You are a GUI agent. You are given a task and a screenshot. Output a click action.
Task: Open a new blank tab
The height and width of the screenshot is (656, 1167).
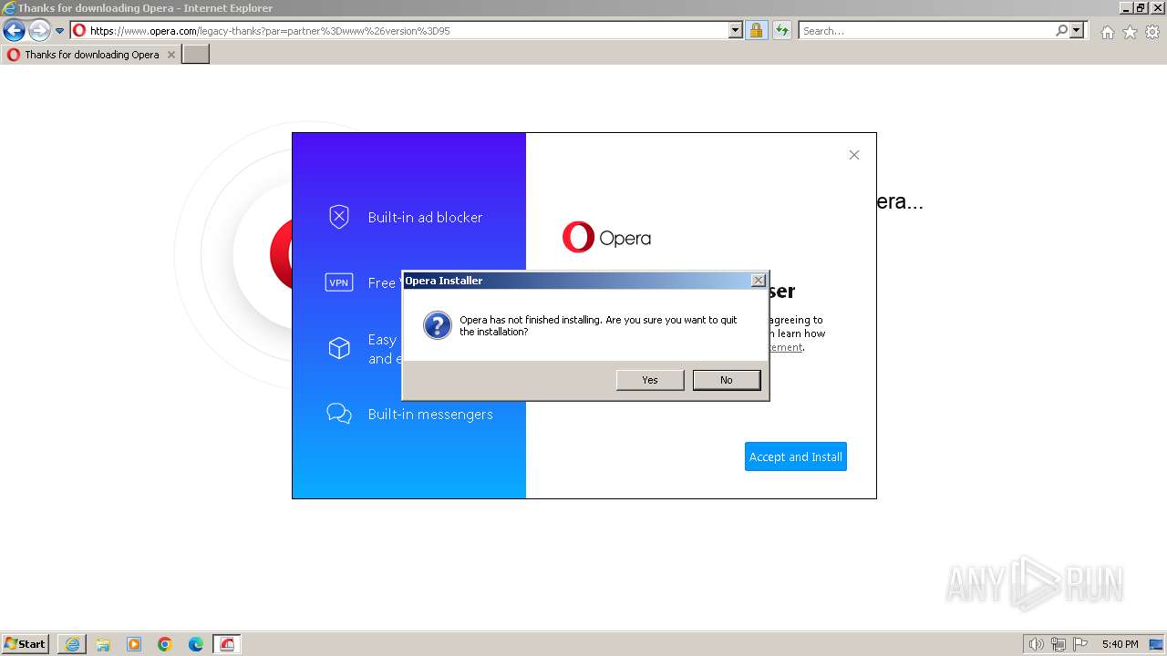click(196, 55)
